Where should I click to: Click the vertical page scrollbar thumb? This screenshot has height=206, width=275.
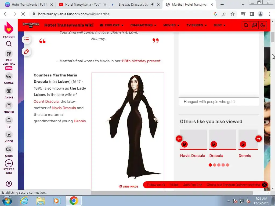[x=273, y=37]
